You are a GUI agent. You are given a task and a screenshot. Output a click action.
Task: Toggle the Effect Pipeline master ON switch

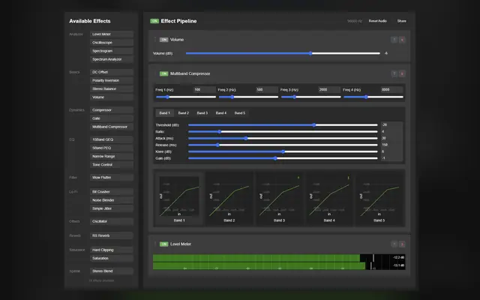tap(154, 21)
